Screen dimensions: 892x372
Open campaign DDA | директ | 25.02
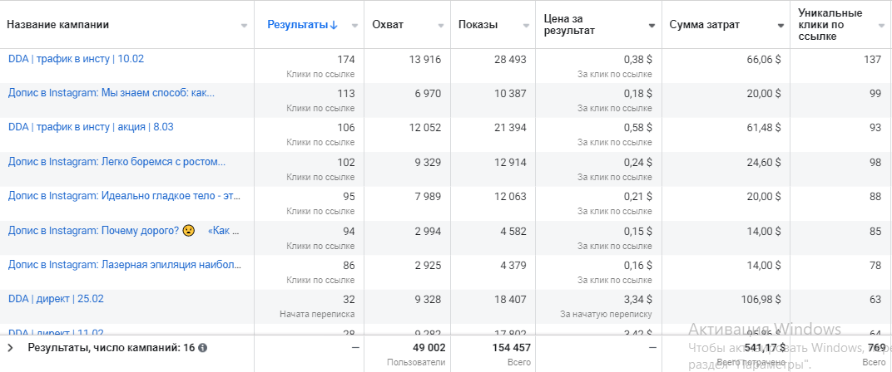tap(56, 299)
